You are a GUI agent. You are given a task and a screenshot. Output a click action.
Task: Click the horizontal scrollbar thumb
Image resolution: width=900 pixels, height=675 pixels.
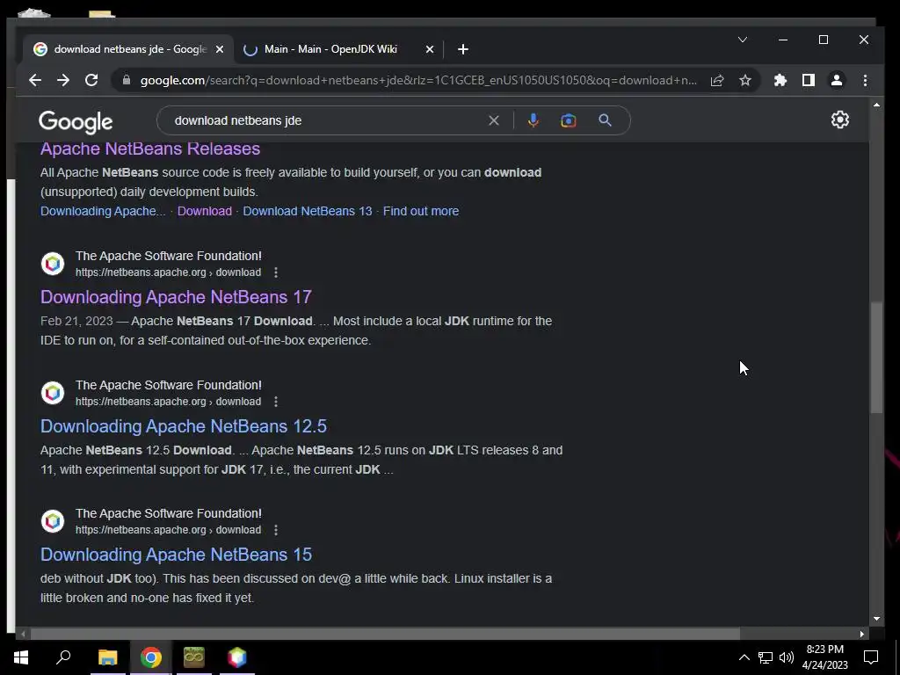click(x=385, y=635)
